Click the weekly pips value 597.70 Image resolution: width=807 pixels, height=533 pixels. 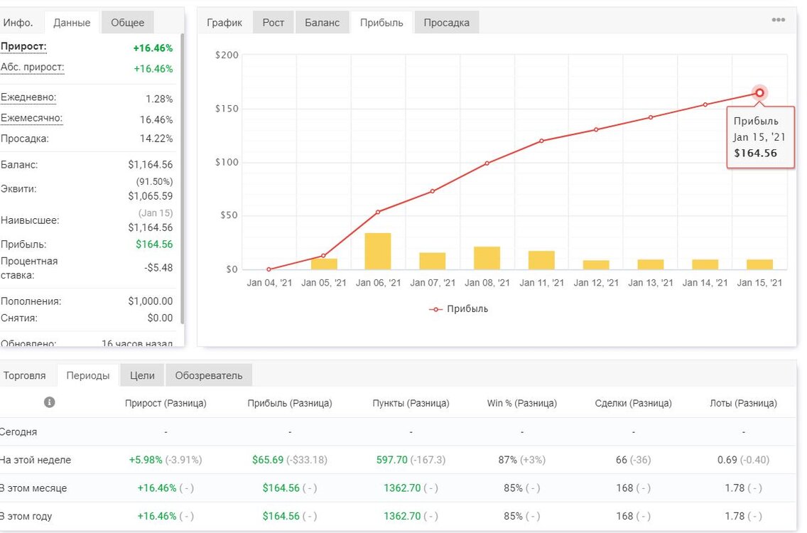tap(391, 460)
